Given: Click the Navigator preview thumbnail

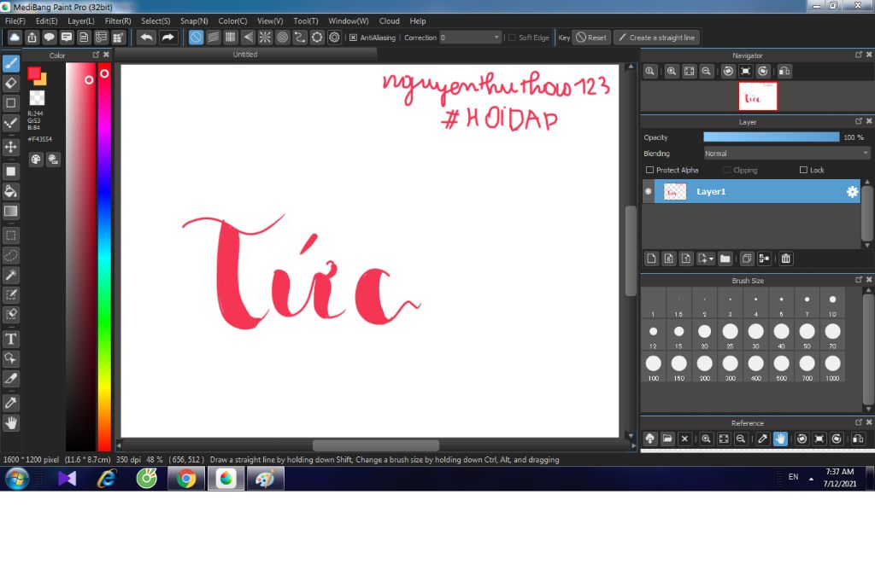Looking at the screenshot, I should [x=757, y=96].
